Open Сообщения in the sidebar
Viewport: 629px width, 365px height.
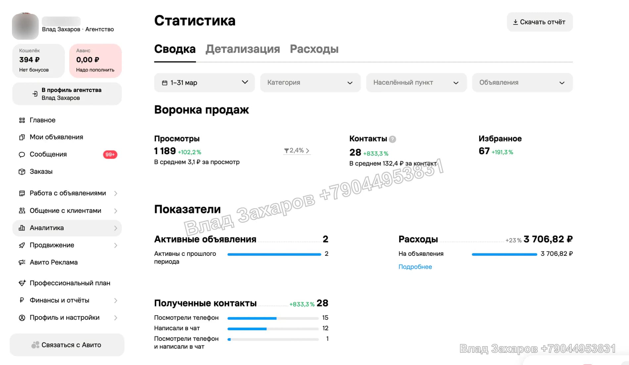tap(67, 155)
